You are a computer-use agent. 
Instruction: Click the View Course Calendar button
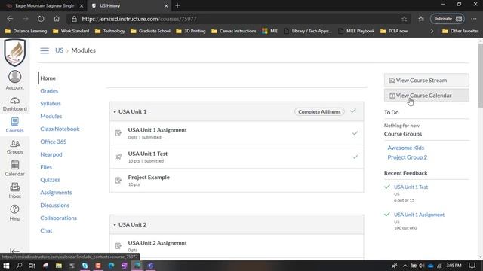click(426, 96)
